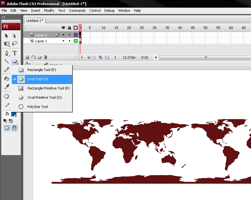Click the Fl logo in tools panel
251x200 pixels.
click(11, 26)
